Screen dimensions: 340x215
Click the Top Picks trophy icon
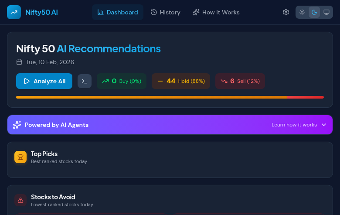pyautogui.click(x=20, y=157)
